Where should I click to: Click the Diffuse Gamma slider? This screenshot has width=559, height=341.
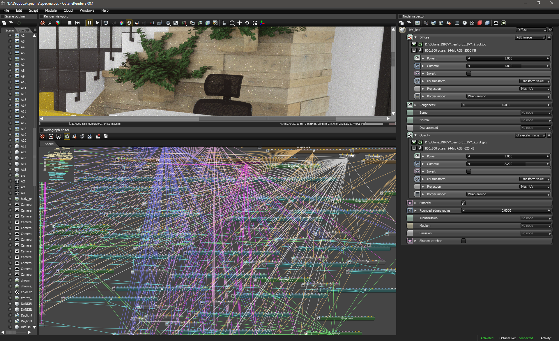click(x=508, y=66)
